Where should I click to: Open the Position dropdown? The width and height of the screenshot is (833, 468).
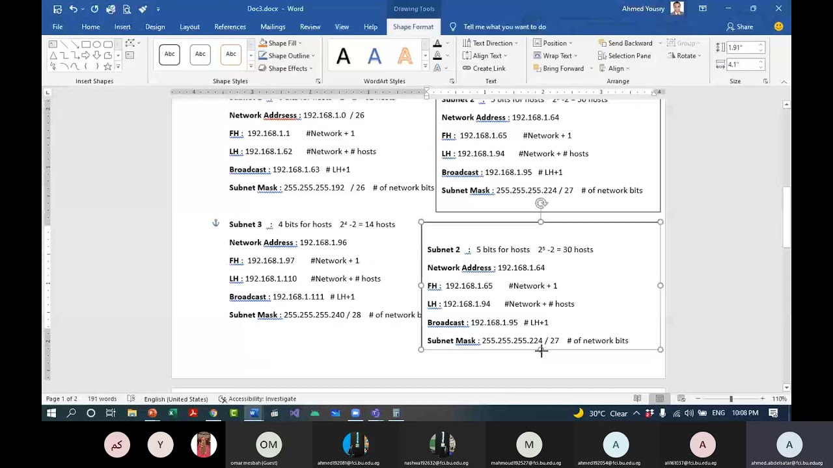[553, 43]
